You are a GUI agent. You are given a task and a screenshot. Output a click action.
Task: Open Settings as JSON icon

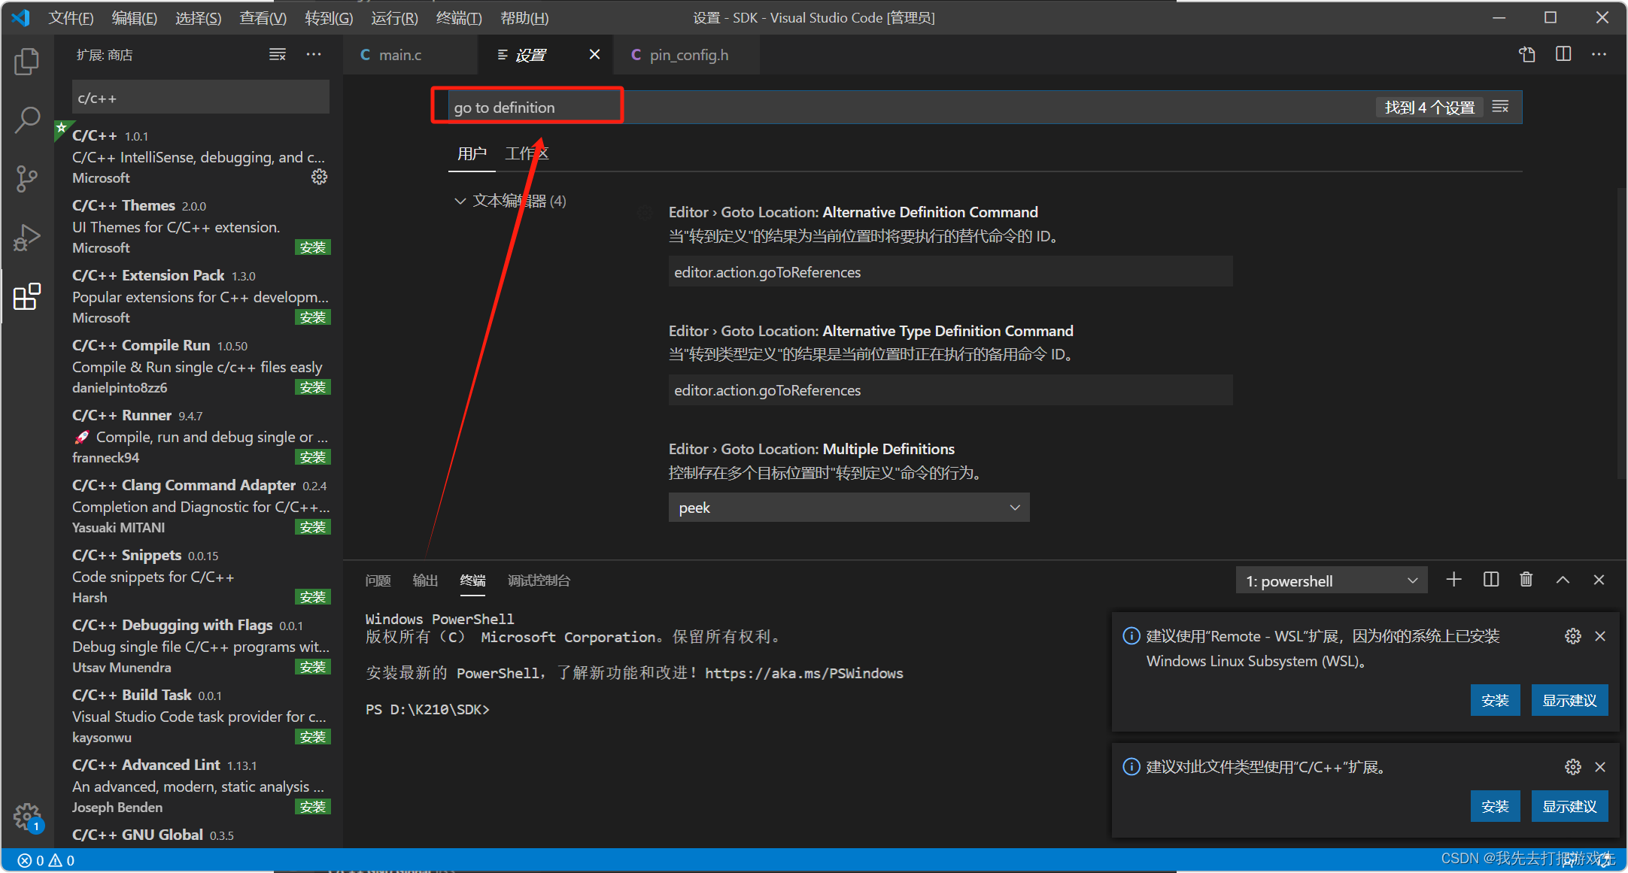1527,54
